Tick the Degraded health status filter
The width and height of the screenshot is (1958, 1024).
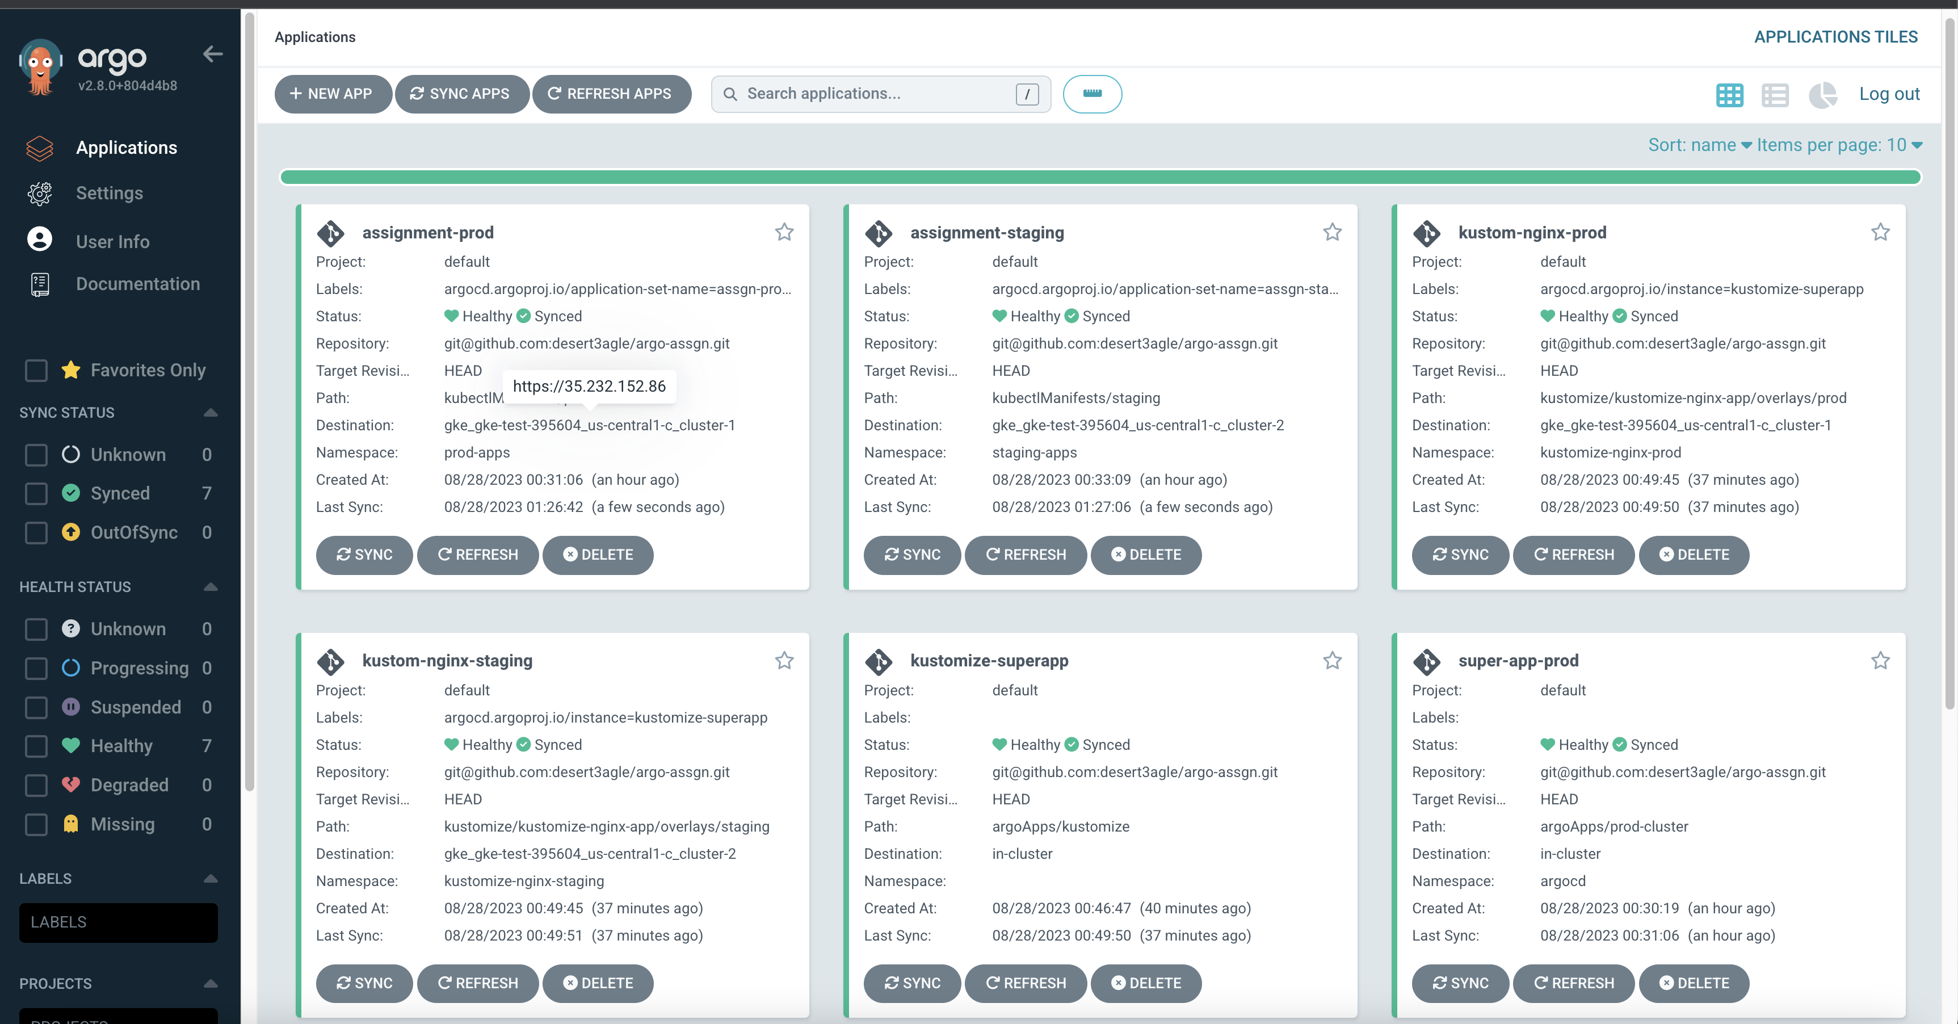pos(36,785)
